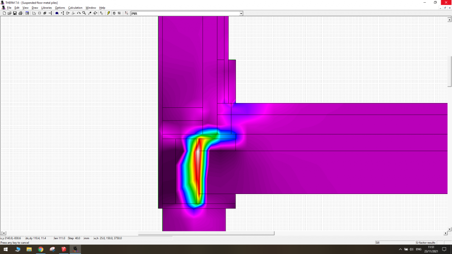Open the Draw menu
452x254 pixels.
click(35, 8)
